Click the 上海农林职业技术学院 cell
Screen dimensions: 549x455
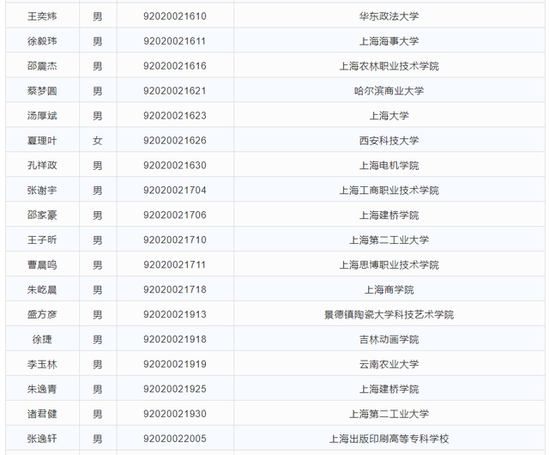coord(389,66)
